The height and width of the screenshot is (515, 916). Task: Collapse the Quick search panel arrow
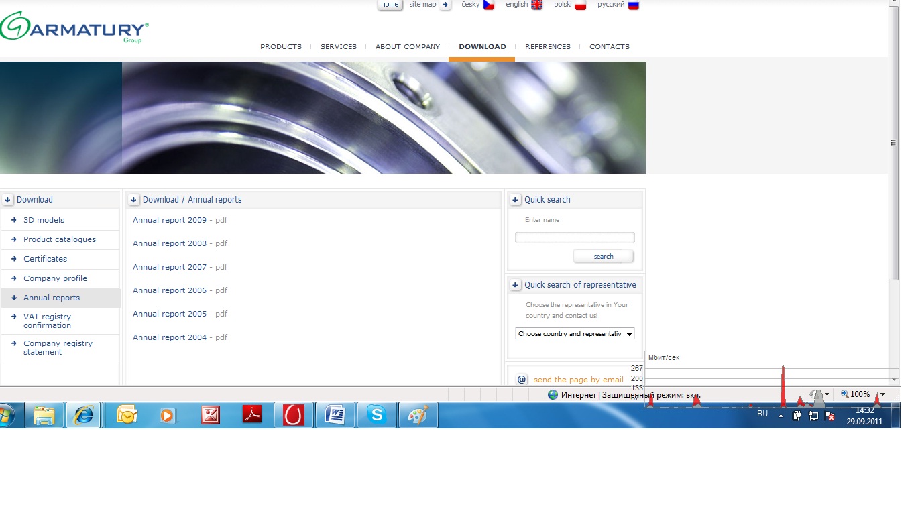(x=515, y=200)
